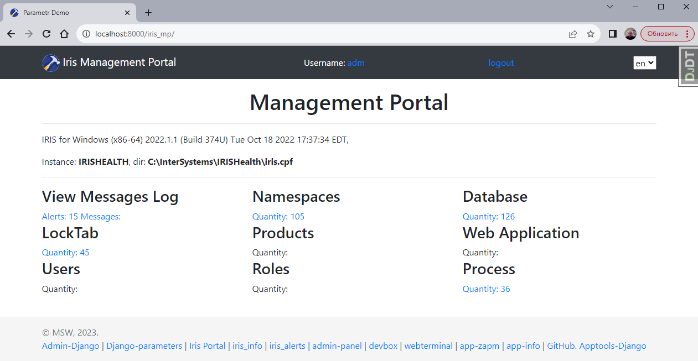The image size is (698, 361).
Task: Open the Admin-Django footer link
Action: tap(70, 346)
